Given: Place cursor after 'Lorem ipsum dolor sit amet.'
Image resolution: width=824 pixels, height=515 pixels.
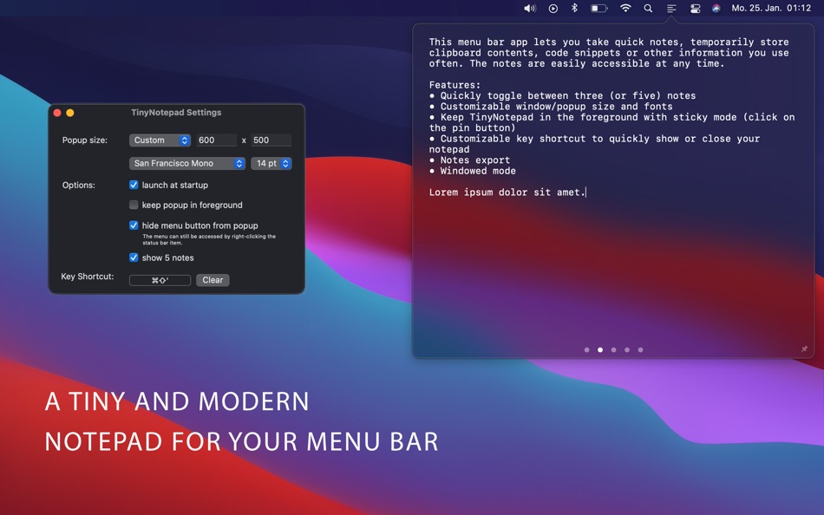Looking at the screenshot, I should pyautogui.click(x=585, y=192).
